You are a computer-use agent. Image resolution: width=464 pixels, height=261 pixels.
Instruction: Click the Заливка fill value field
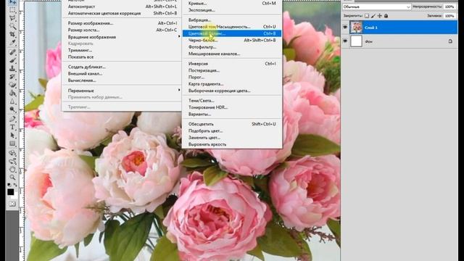(x=449, y=16)
